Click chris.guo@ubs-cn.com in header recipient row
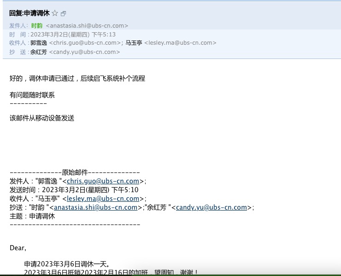 tap(85, 43)
